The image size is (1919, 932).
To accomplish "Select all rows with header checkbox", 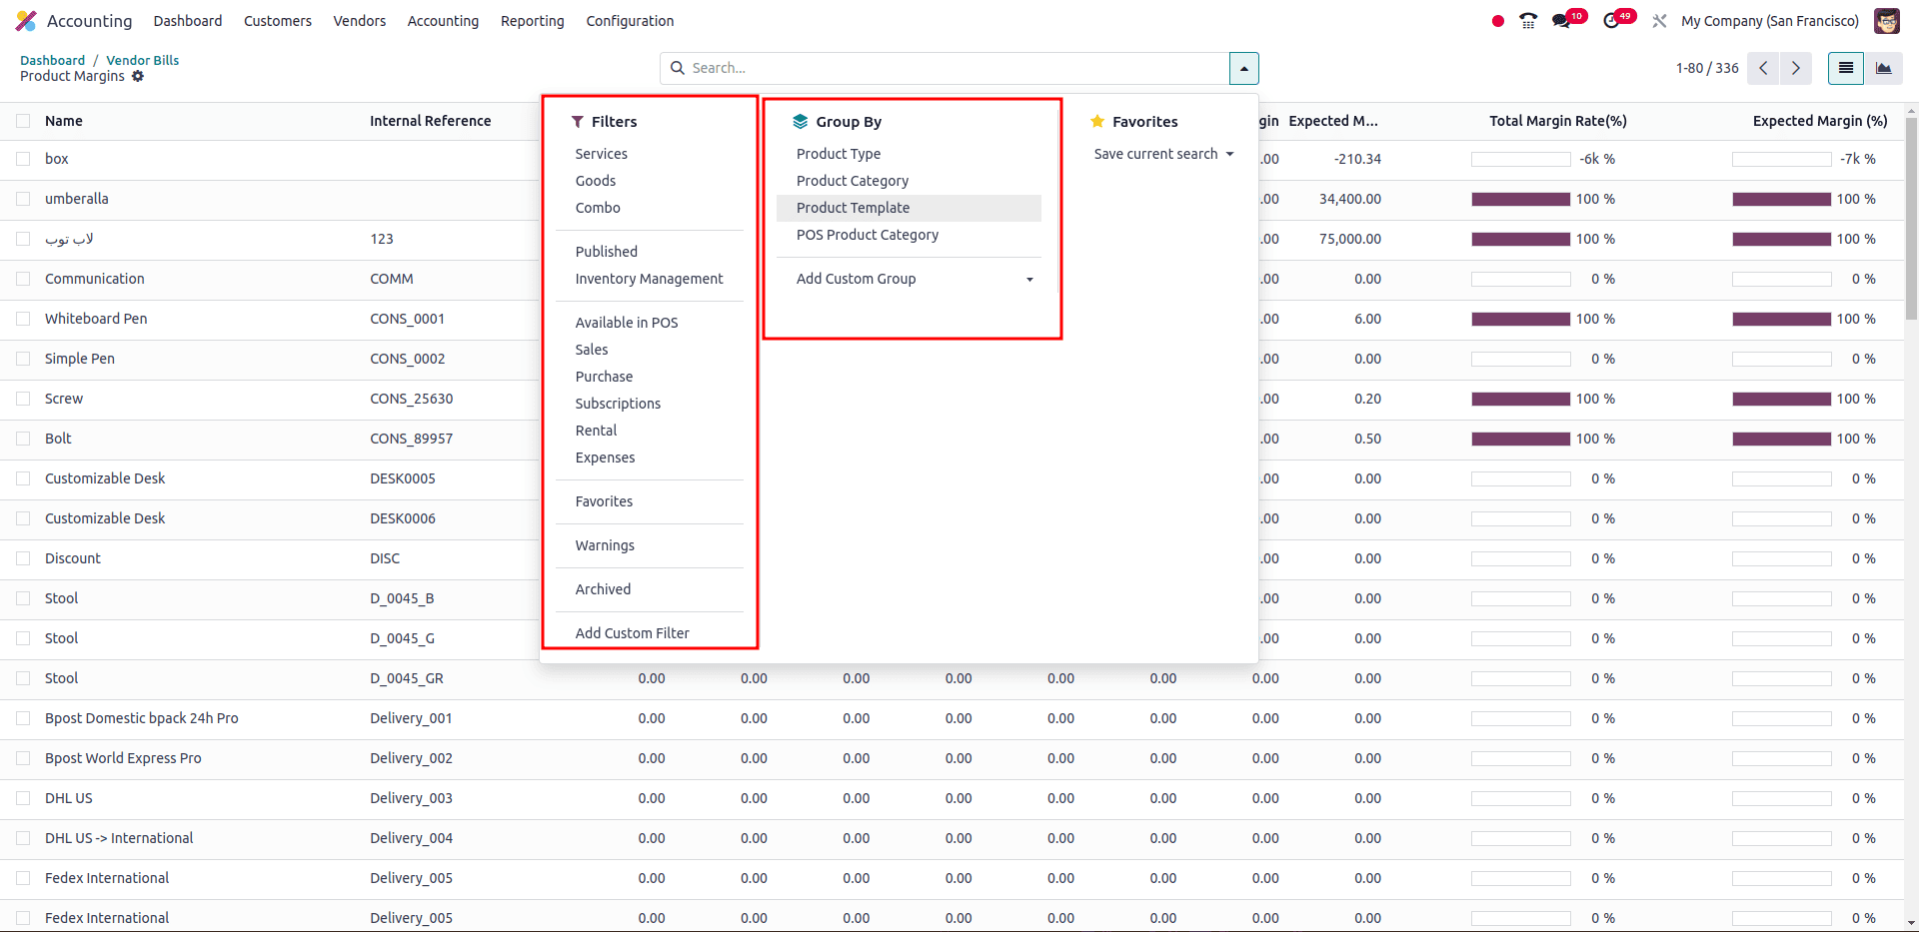I will (23, 121).
